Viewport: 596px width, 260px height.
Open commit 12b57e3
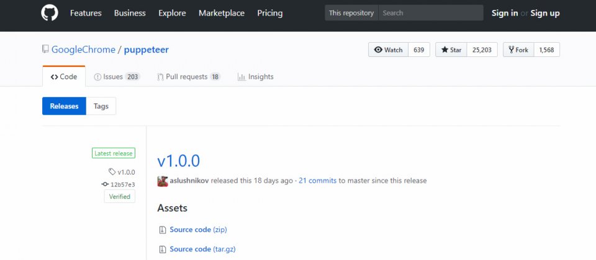pyautogui.click(x=123, y=184)
